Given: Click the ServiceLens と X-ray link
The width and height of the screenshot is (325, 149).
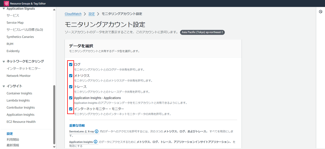Looking at the screenshot, I should coord(81,132).
